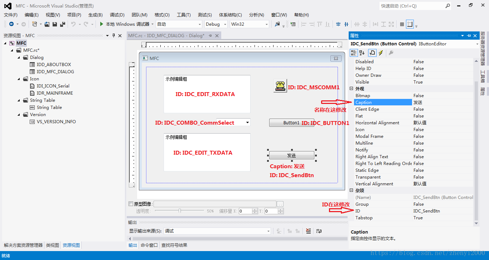
Task: Click the redo toolbar icon
Action: point(86,24)
